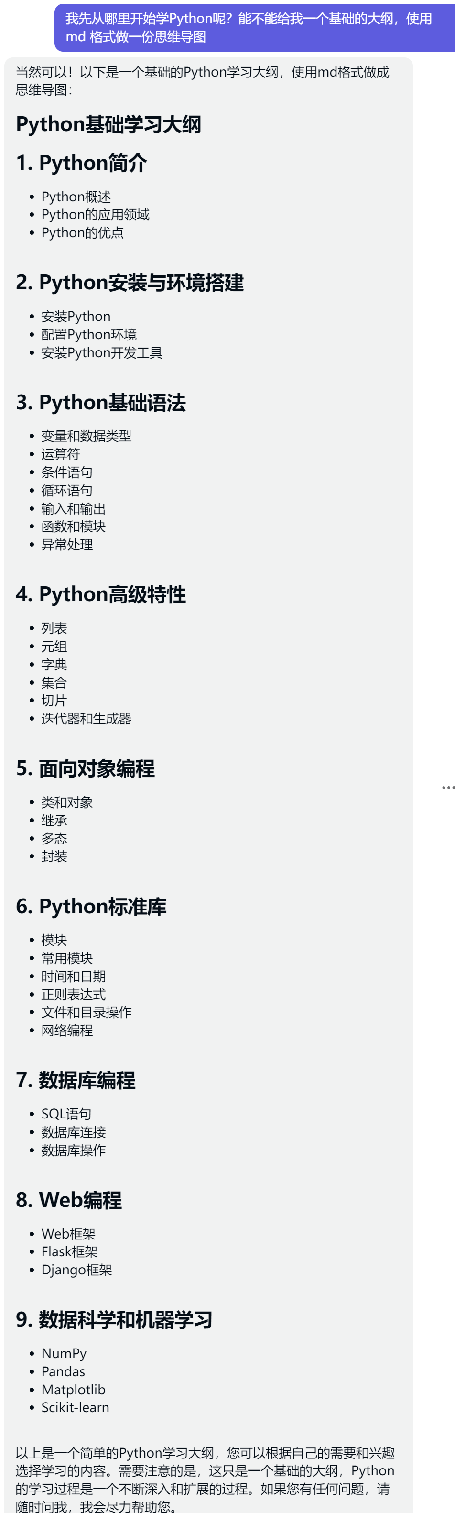Select the '2. Python安装与环境搭建' heading

(130, 283)
